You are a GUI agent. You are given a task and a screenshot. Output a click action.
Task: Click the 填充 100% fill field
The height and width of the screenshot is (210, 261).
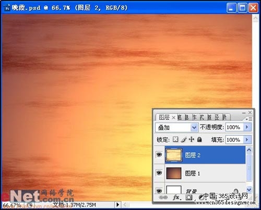pyautogui.click(x=234, y=140)
